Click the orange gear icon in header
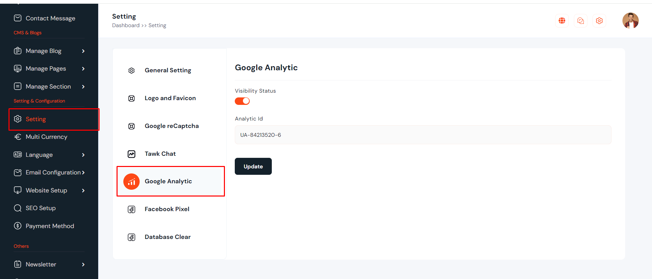This screenshot has height=279, width=652. click(599, 21)
